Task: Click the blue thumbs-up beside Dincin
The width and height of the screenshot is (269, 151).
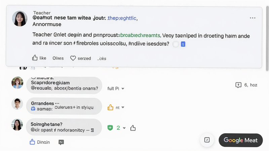Action: pyautogui.click(x=32, y=142)
